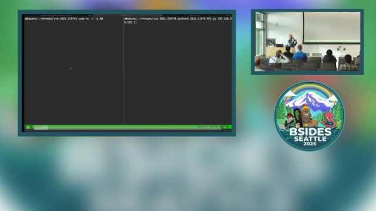This screenshot has height=211, width=376.
Task: Click the left terminal pane running sudo nc
Action: (73, 70)
